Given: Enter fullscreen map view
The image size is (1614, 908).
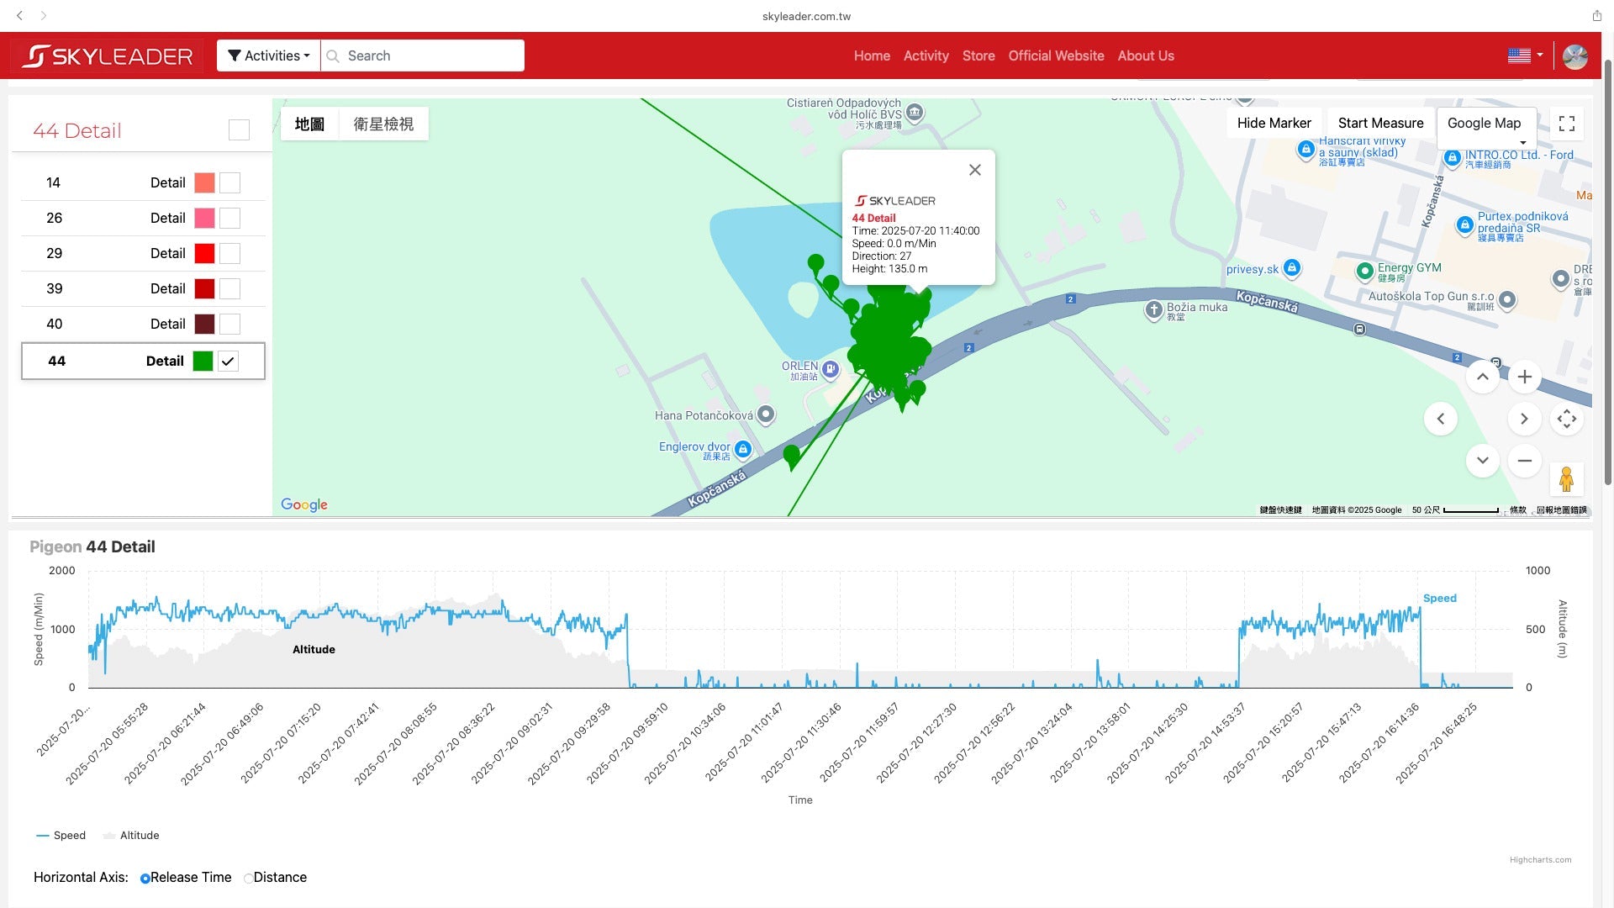Looking at the screenshot, I should coord(1566,124).
